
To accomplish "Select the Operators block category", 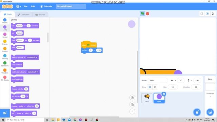I will [5, 64].
